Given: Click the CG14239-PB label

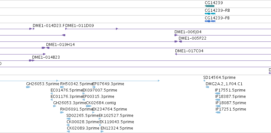Looking at the screenshot, I should tap(217, 18).
